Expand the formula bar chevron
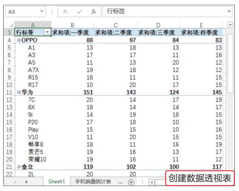 (229, 11)
